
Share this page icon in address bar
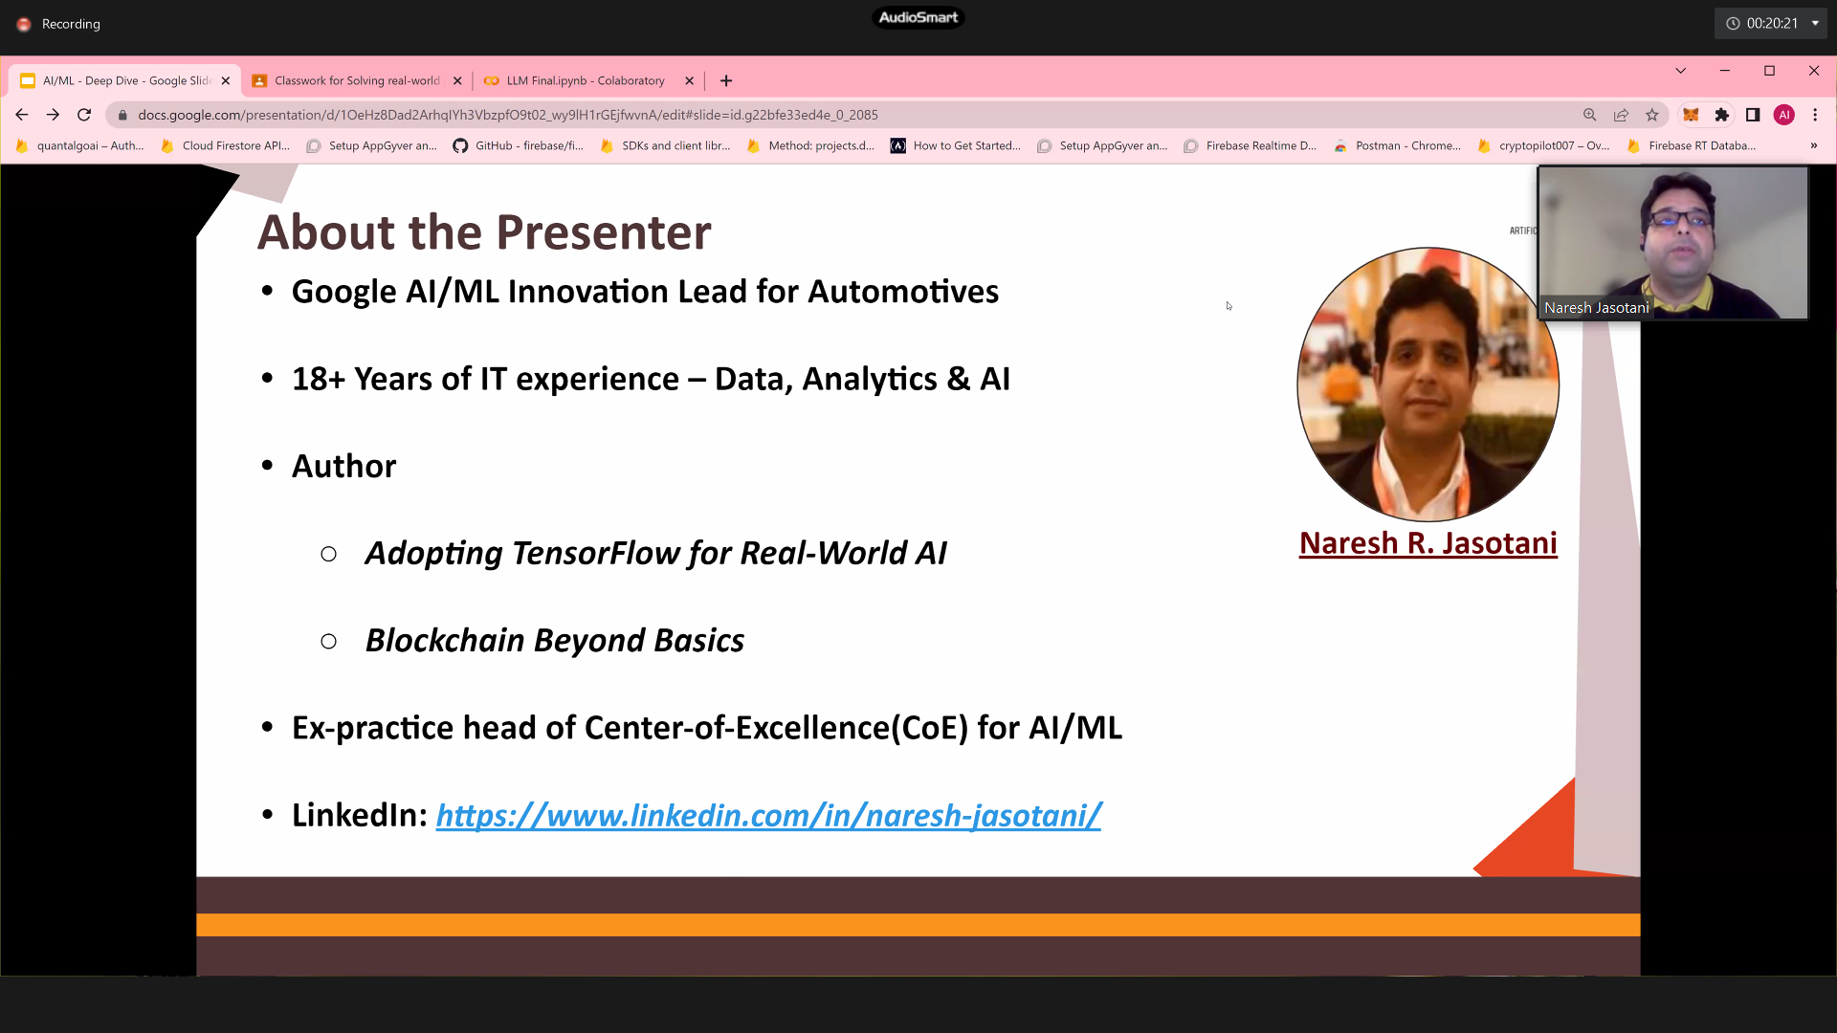click(x=1621, y=115)
